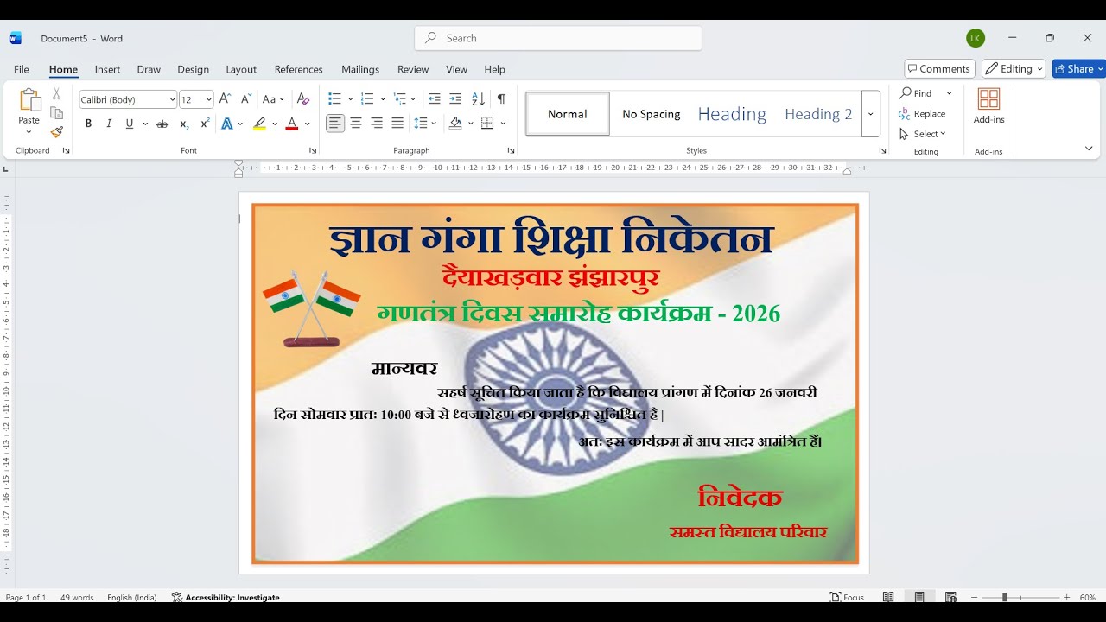Decrease paragraph indent
The height and width of the screenshot is (622, 1106).
434,99
